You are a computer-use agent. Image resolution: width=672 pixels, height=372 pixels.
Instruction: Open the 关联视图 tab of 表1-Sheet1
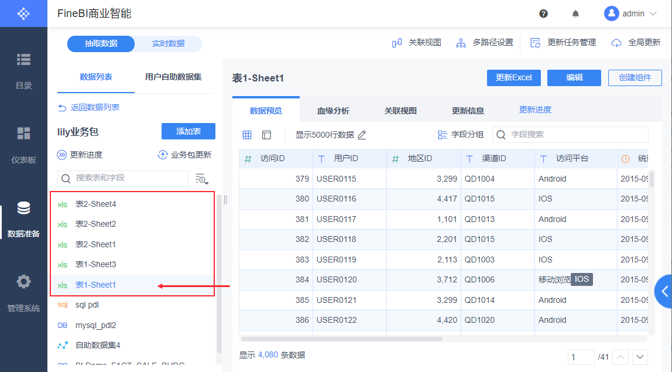click(x=400, y=111)
